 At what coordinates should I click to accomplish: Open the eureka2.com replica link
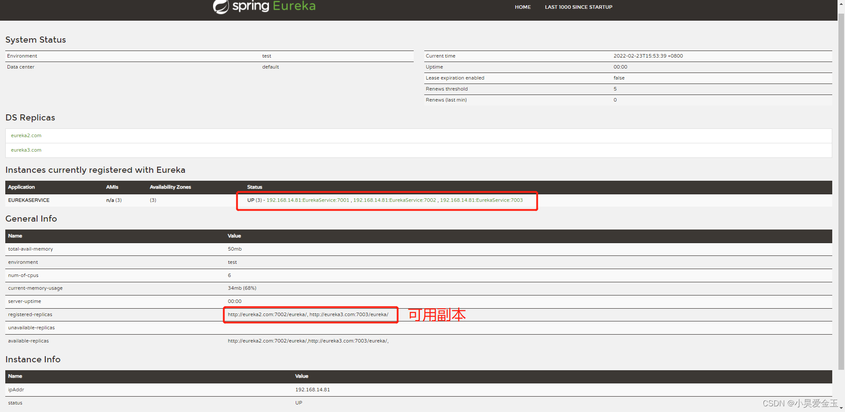(26, 135)
